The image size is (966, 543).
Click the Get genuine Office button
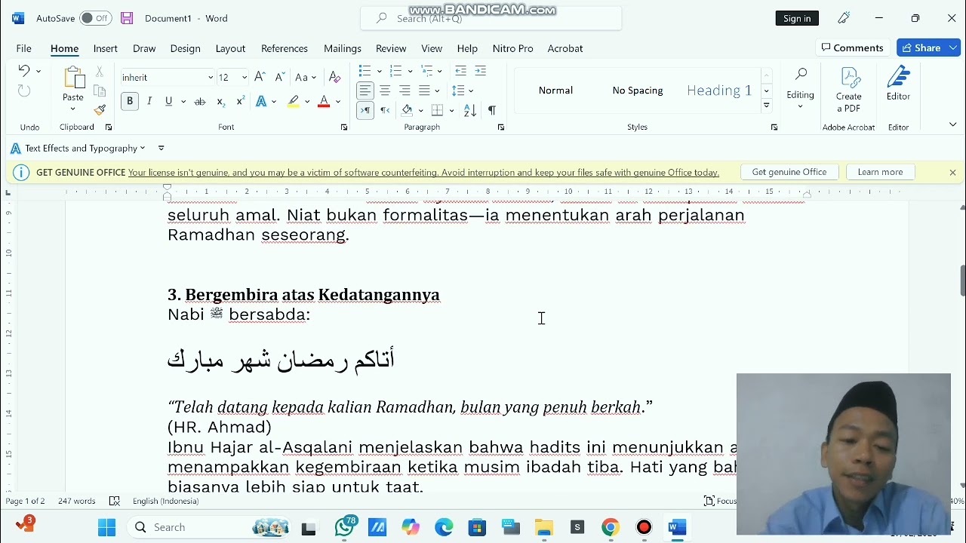click(789, 172)
